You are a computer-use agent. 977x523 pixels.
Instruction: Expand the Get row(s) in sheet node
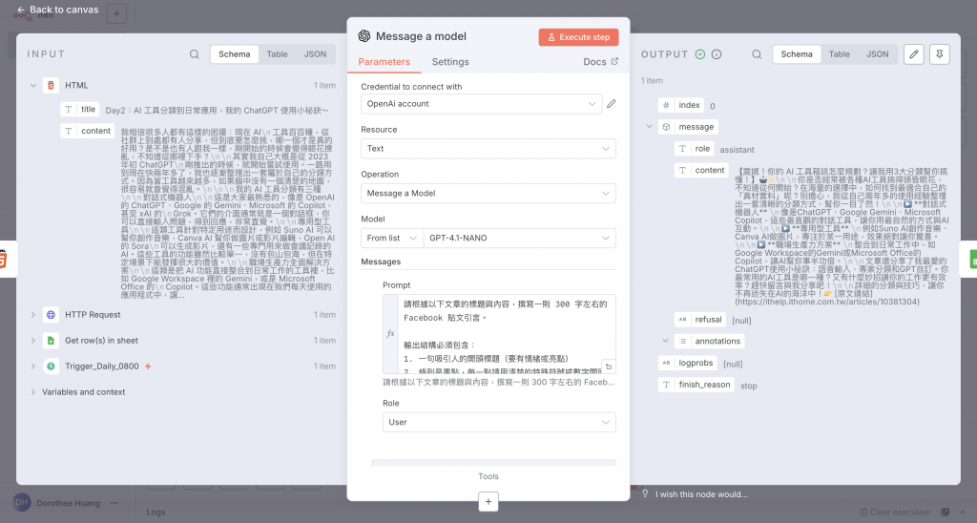coord(33,341)
